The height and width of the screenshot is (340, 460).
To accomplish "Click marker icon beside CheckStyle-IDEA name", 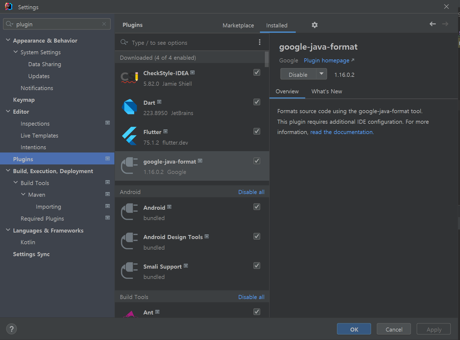I will [x=192, y=72].
